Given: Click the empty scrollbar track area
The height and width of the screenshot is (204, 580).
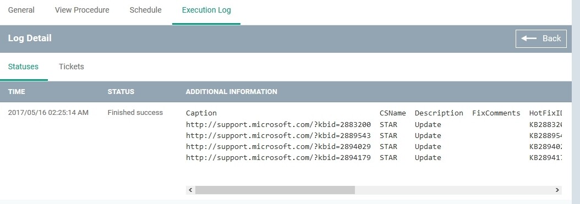Looking at the screenshot, I should tap(454, 190).
